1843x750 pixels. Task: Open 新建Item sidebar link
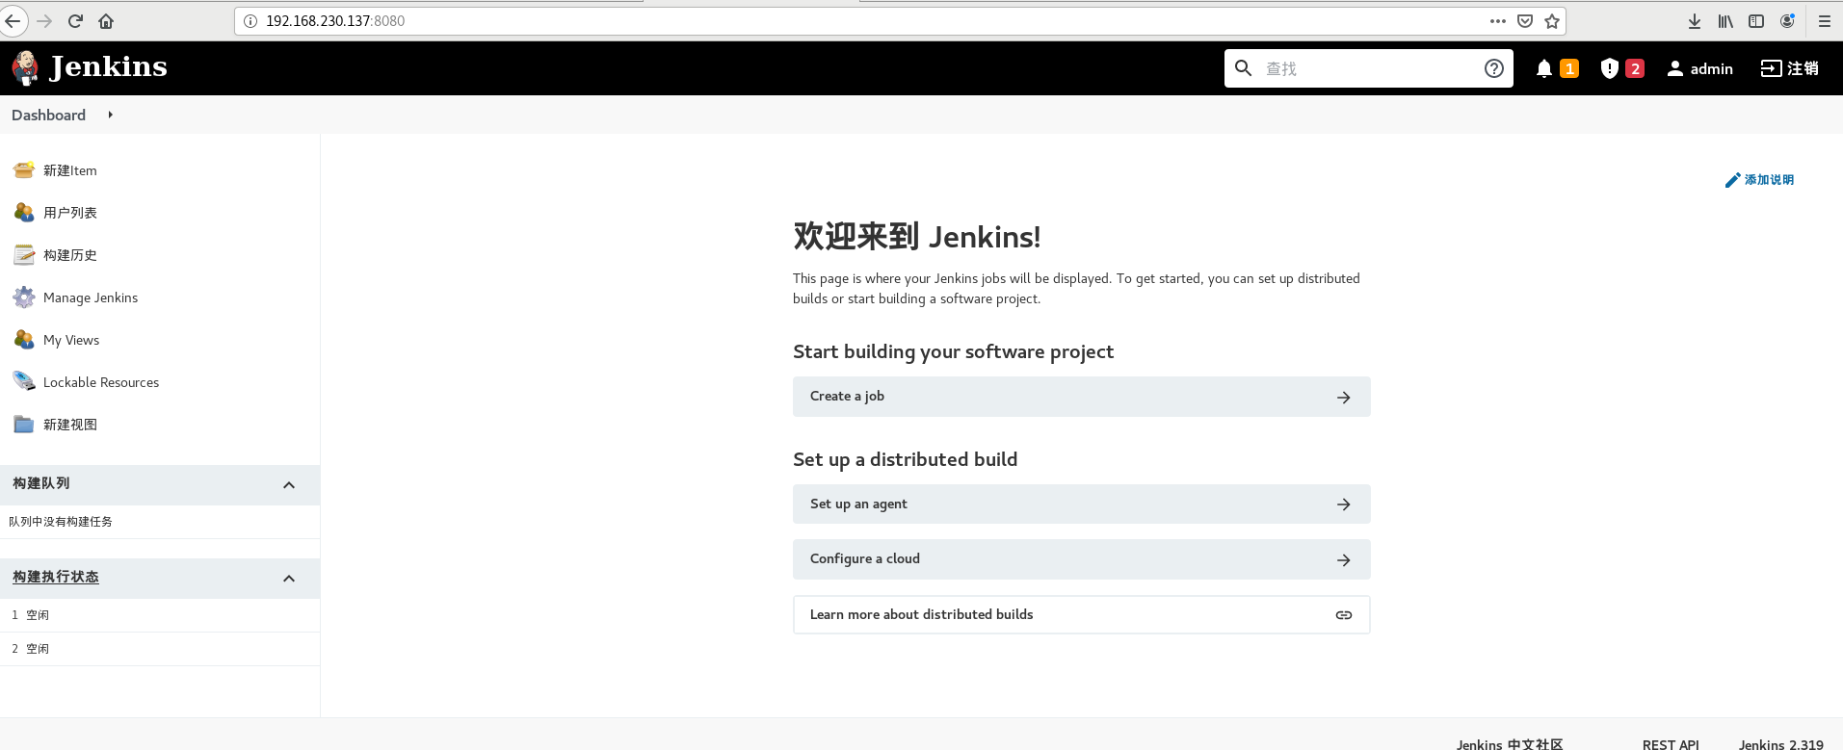(x=70, y=170)
